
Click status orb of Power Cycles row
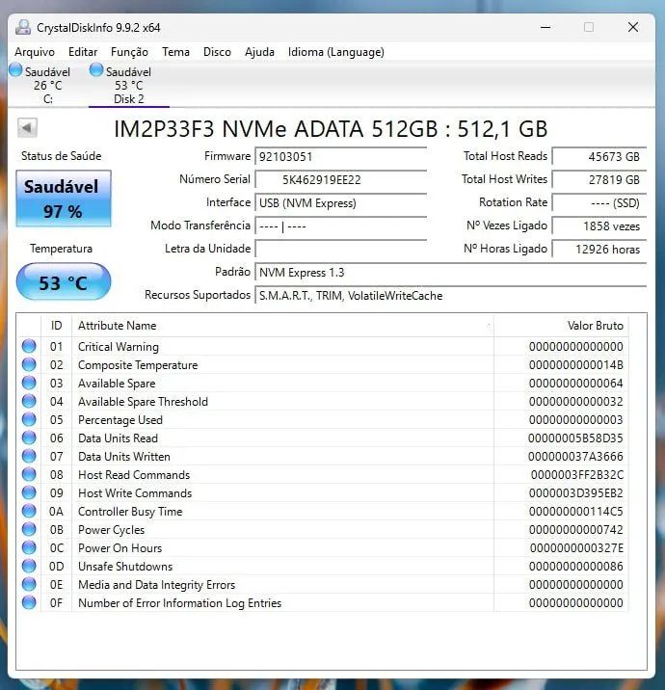(29, 529)
